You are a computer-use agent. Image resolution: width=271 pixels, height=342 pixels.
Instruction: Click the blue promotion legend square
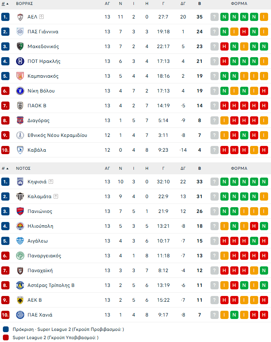pyautogui.click(x=5, y=329)
